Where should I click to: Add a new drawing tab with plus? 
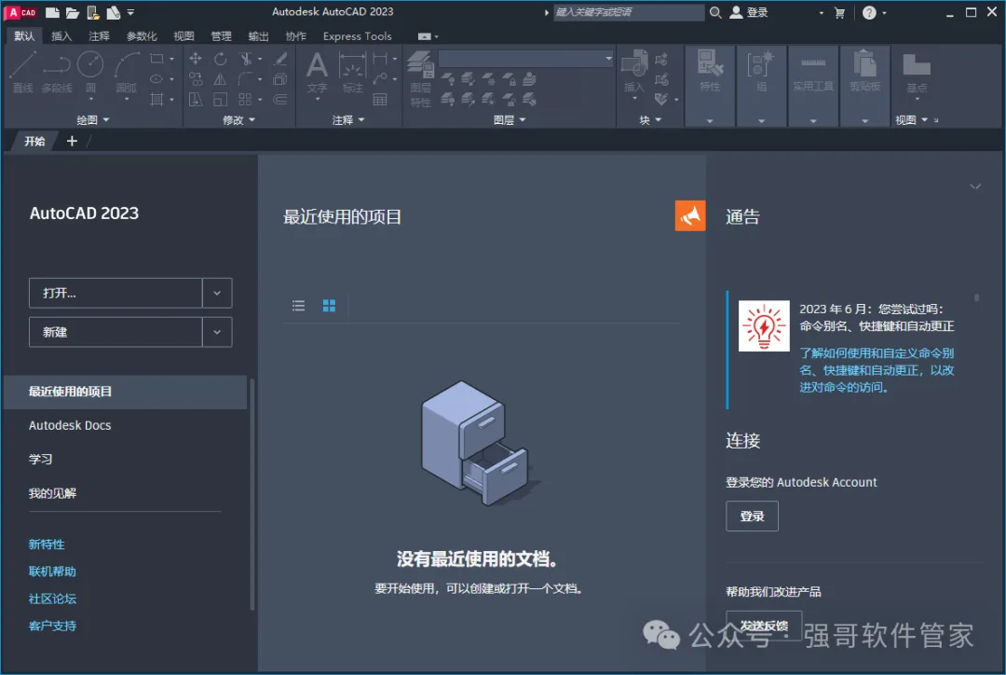pos(72,142)
